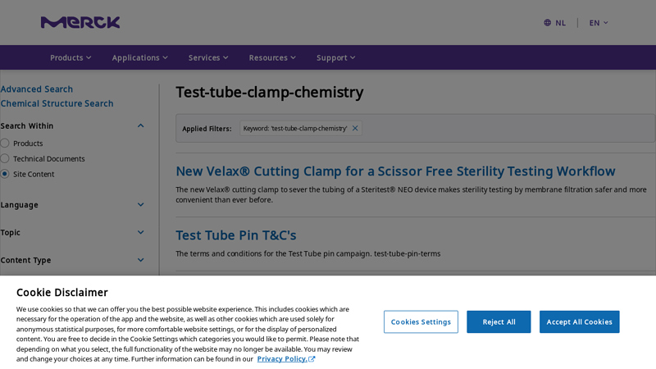Open the Advanced Search link

pos(37,89)
